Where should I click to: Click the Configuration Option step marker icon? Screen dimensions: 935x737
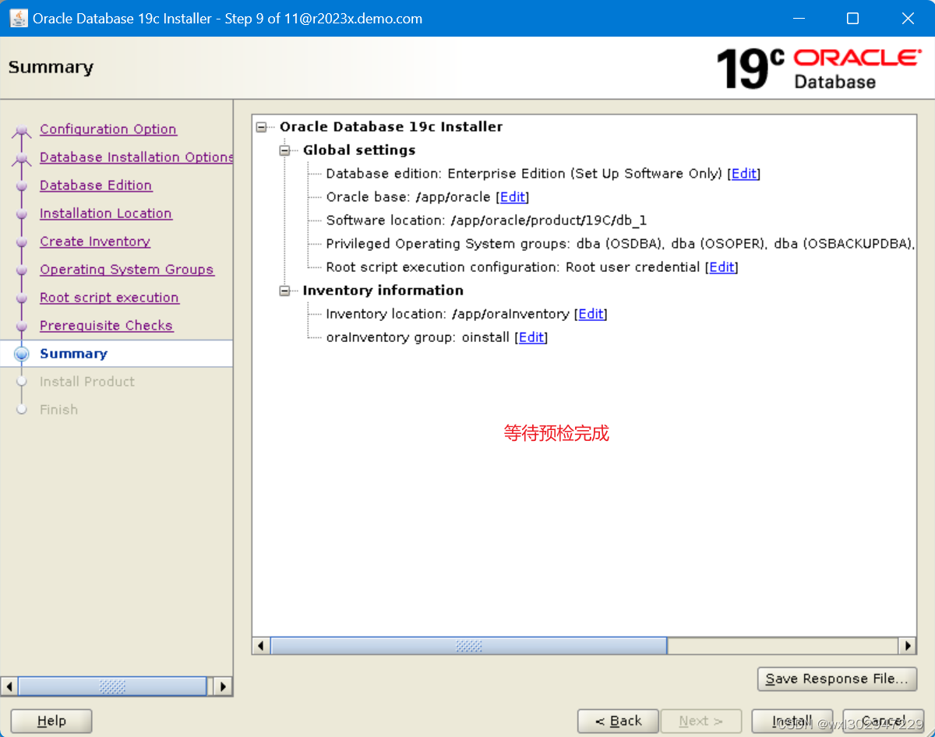pyautogui.click(x=22, y=131)
